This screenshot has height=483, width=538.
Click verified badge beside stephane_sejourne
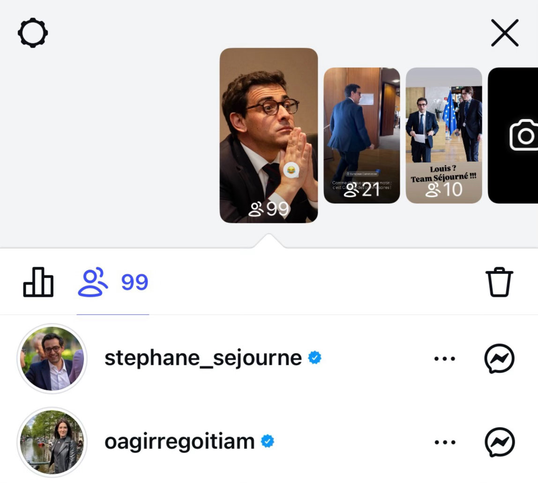click(x=314, y=358)
